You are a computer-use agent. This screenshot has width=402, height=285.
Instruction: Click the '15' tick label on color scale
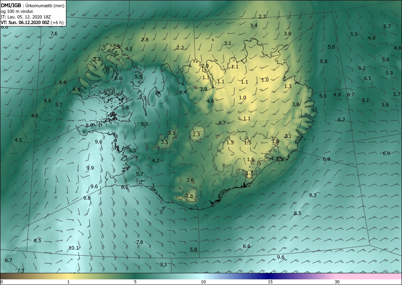(270, 282)
